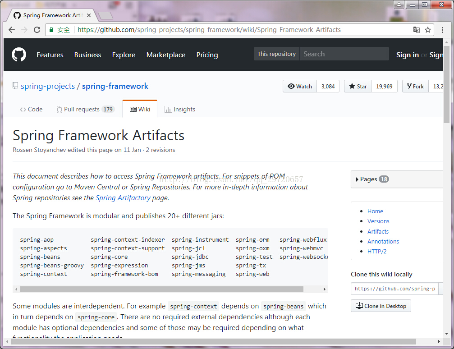
Task: Open the Explore nav link
Action: (x=124, y=55)
